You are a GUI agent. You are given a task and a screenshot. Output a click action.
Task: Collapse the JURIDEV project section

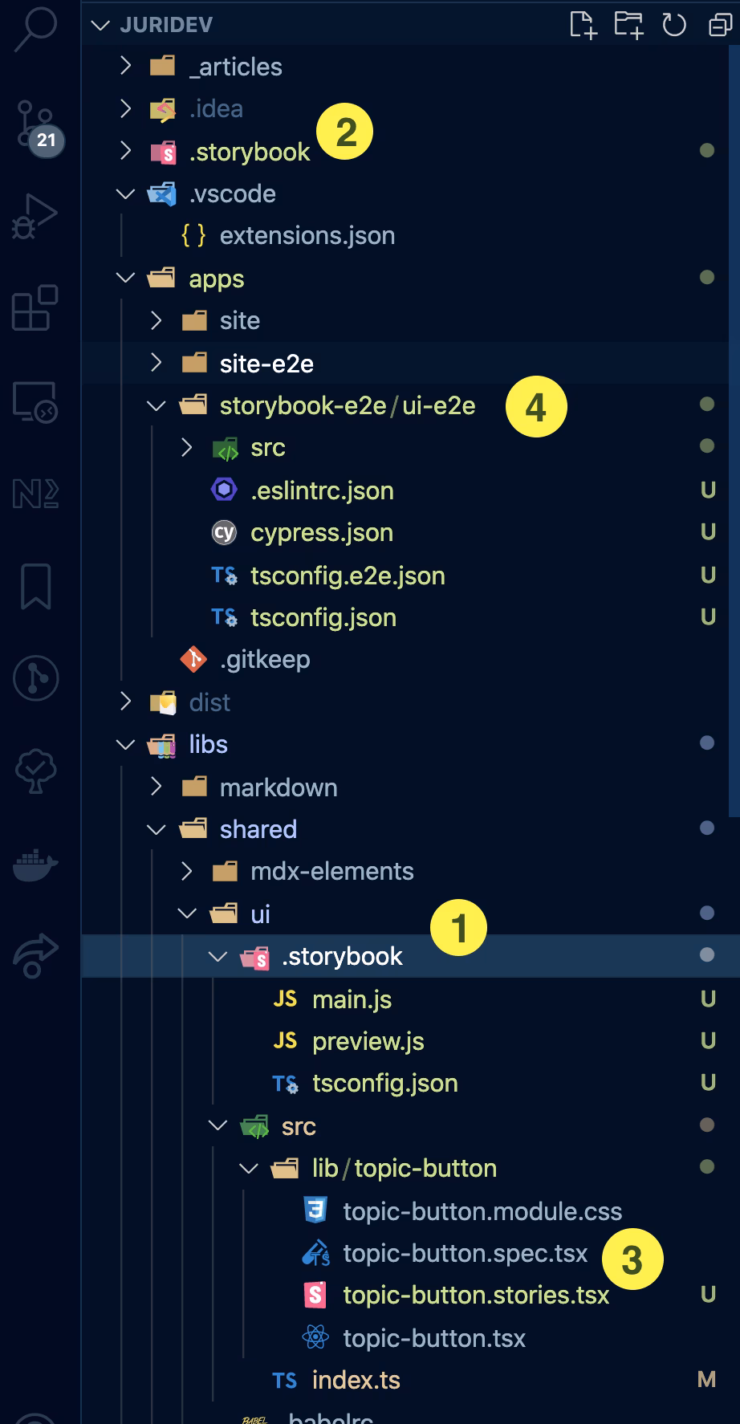[x=101, y=25]
